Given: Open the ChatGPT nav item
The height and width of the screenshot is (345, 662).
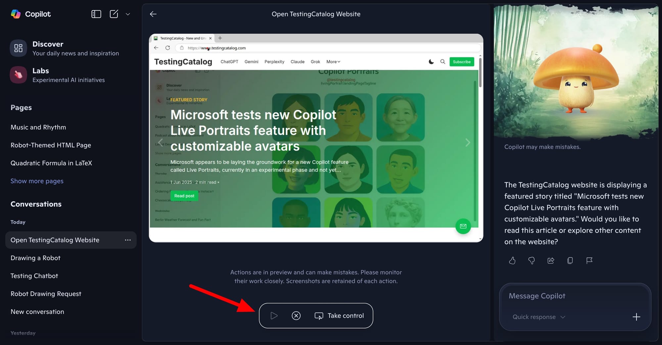Looking at the screenshot, I should pos(229,62).
